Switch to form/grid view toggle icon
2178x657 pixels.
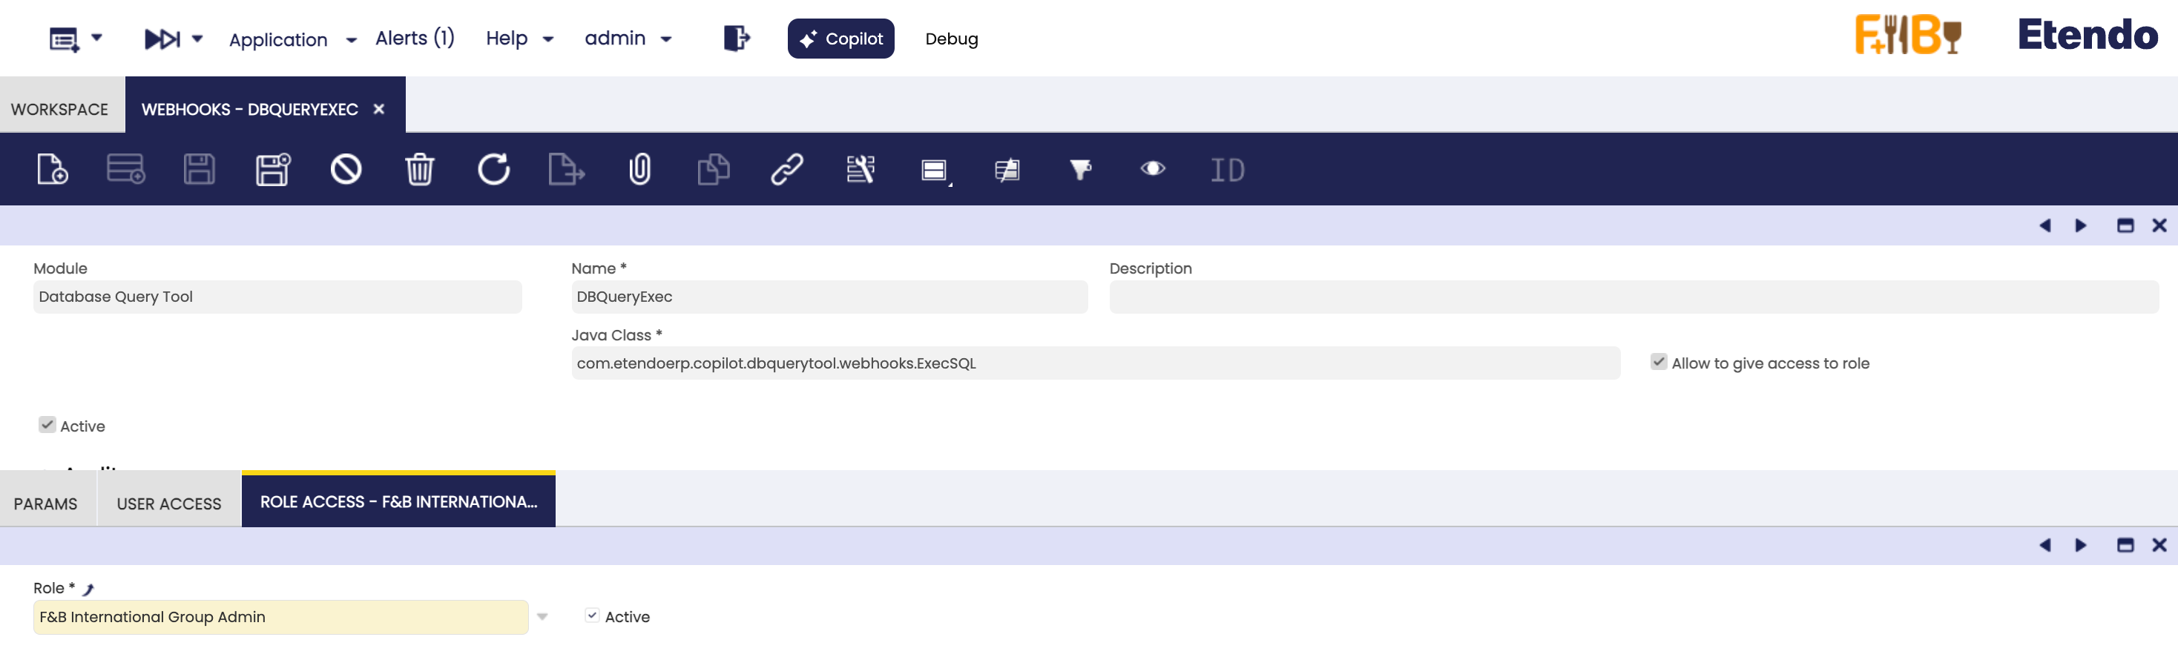point(934,170)
